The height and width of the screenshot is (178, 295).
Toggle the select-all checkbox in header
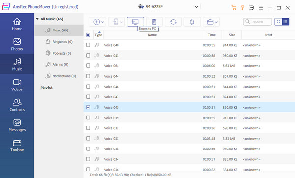[x=88, y=35]
